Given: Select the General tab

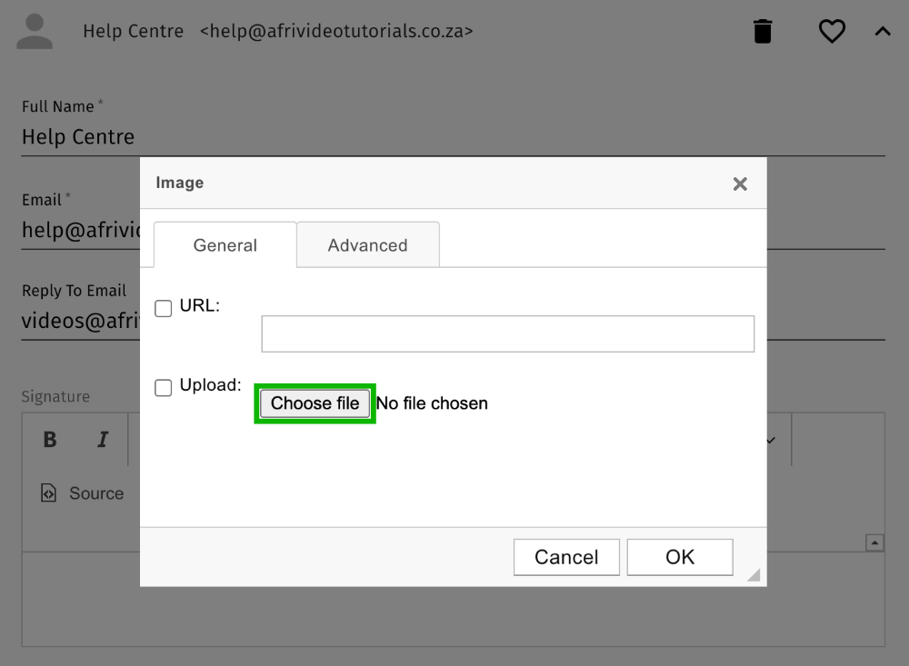Looking at the screenshot, I should pos(225,245).
